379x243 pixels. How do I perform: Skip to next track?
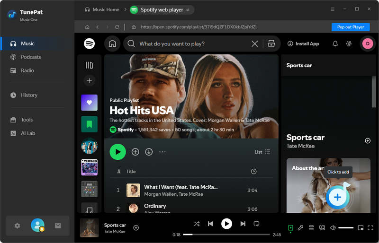point(243,224)
